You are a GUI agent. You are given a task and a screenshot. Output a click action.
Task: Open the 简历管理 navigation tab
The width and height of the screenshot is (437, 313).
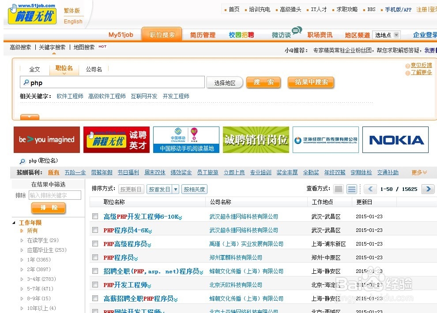click(x=203, y=35)
